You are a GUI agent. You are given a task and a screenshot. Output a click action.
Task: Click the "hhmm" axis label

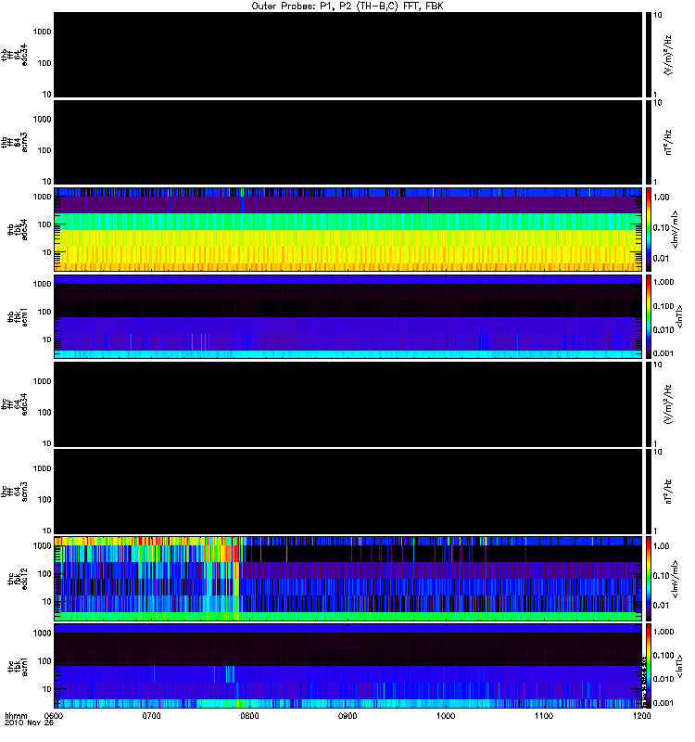click(x=16, y=715)
